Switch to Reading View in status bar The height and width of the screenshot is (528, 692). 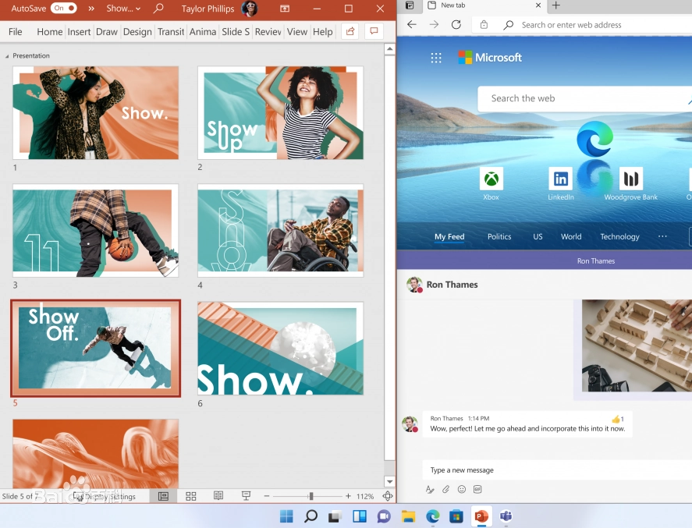(x=218, y=496)
